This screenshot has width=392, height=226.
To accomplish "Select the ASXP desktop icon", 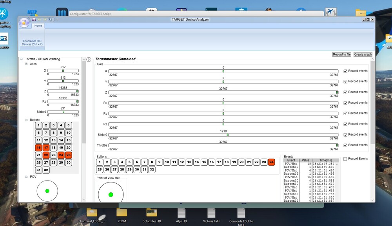I will coord(32,13).
